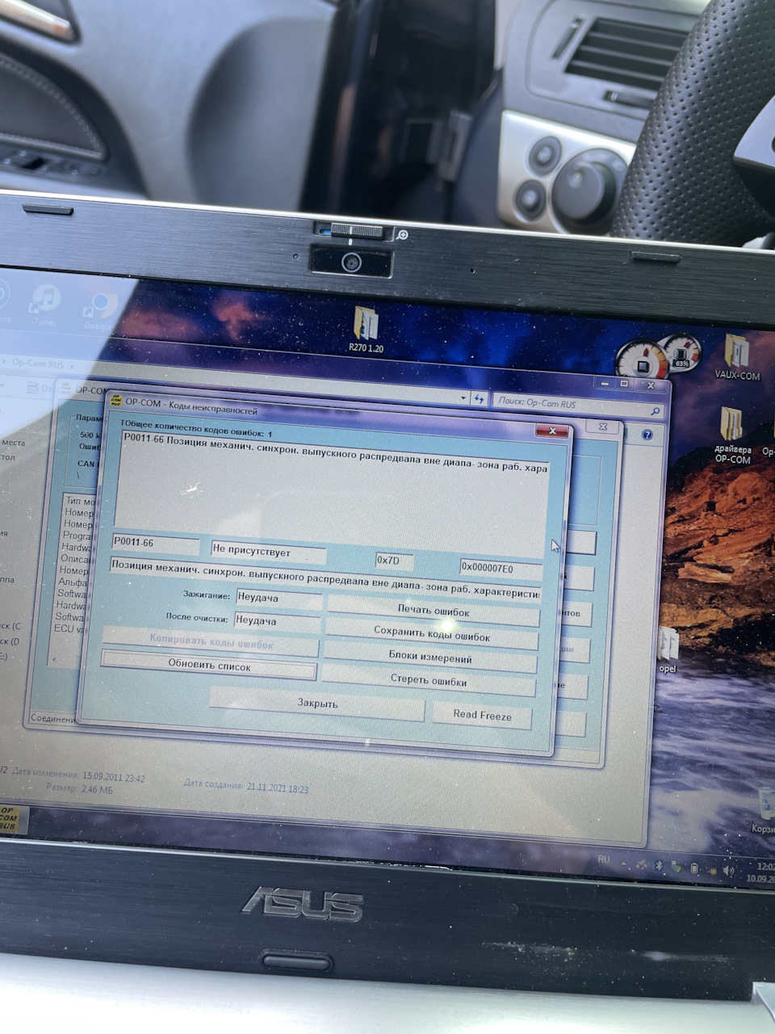This screenshot has width=775, height=1034.
Task: Click the search magnifier in Explorer search box
Action: tap(655, 411)
